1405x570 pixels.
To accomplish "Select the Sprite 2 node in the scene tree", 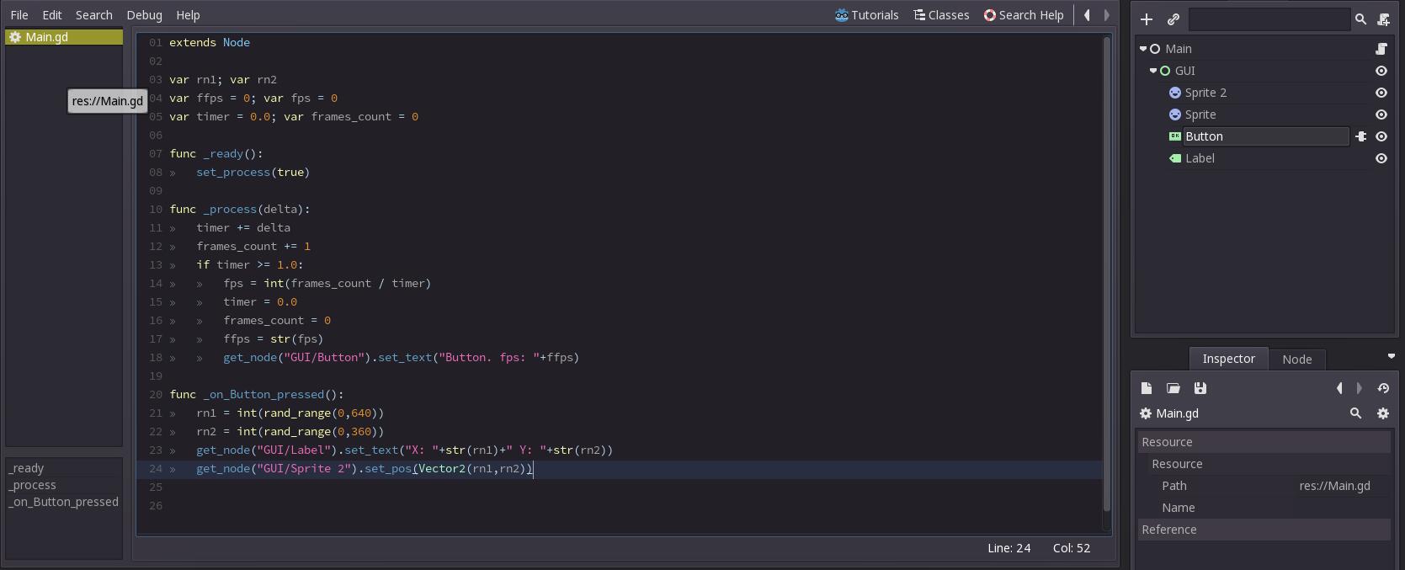I will tap(1205, 93).
